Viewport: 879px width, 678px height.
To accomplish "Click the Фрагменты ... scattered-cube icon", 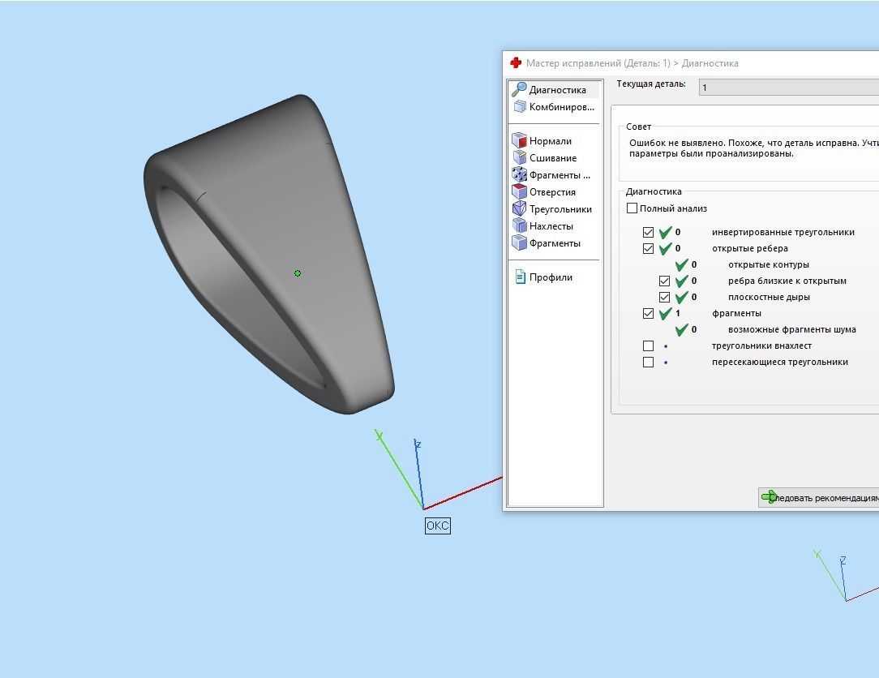I will [519, 174].
